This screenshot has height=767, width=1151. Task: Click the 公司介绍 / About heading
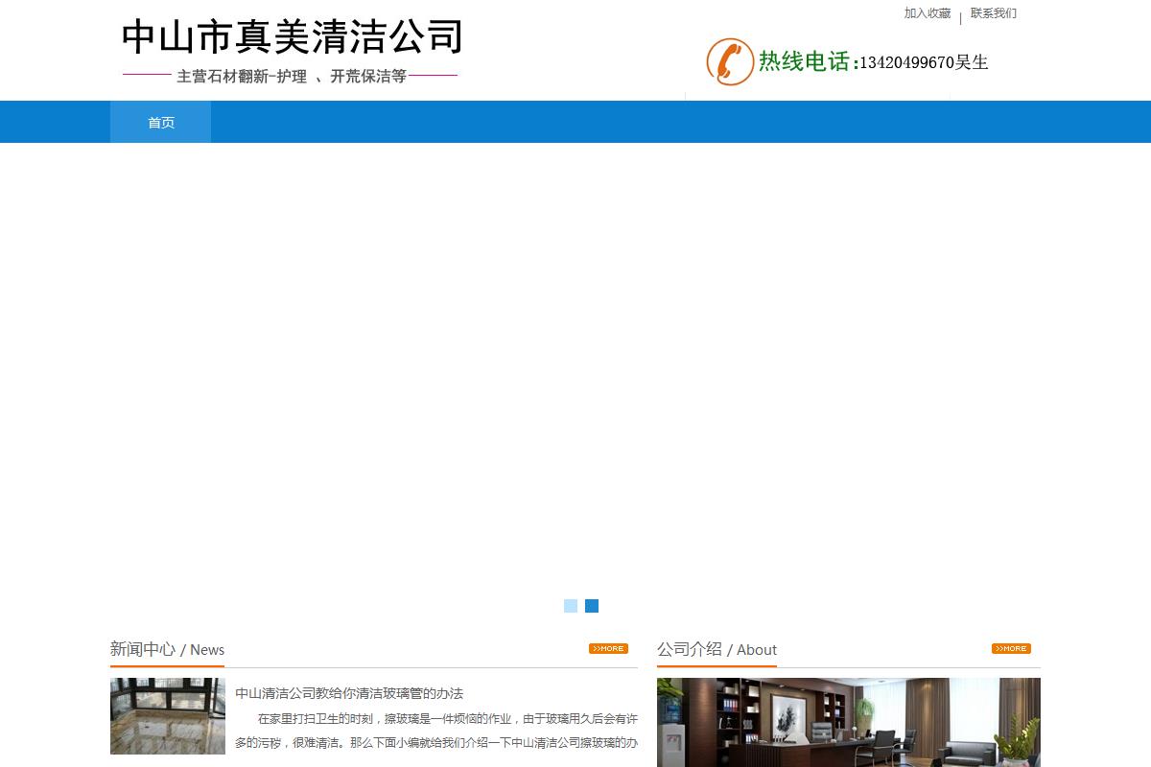coord(716,649)
